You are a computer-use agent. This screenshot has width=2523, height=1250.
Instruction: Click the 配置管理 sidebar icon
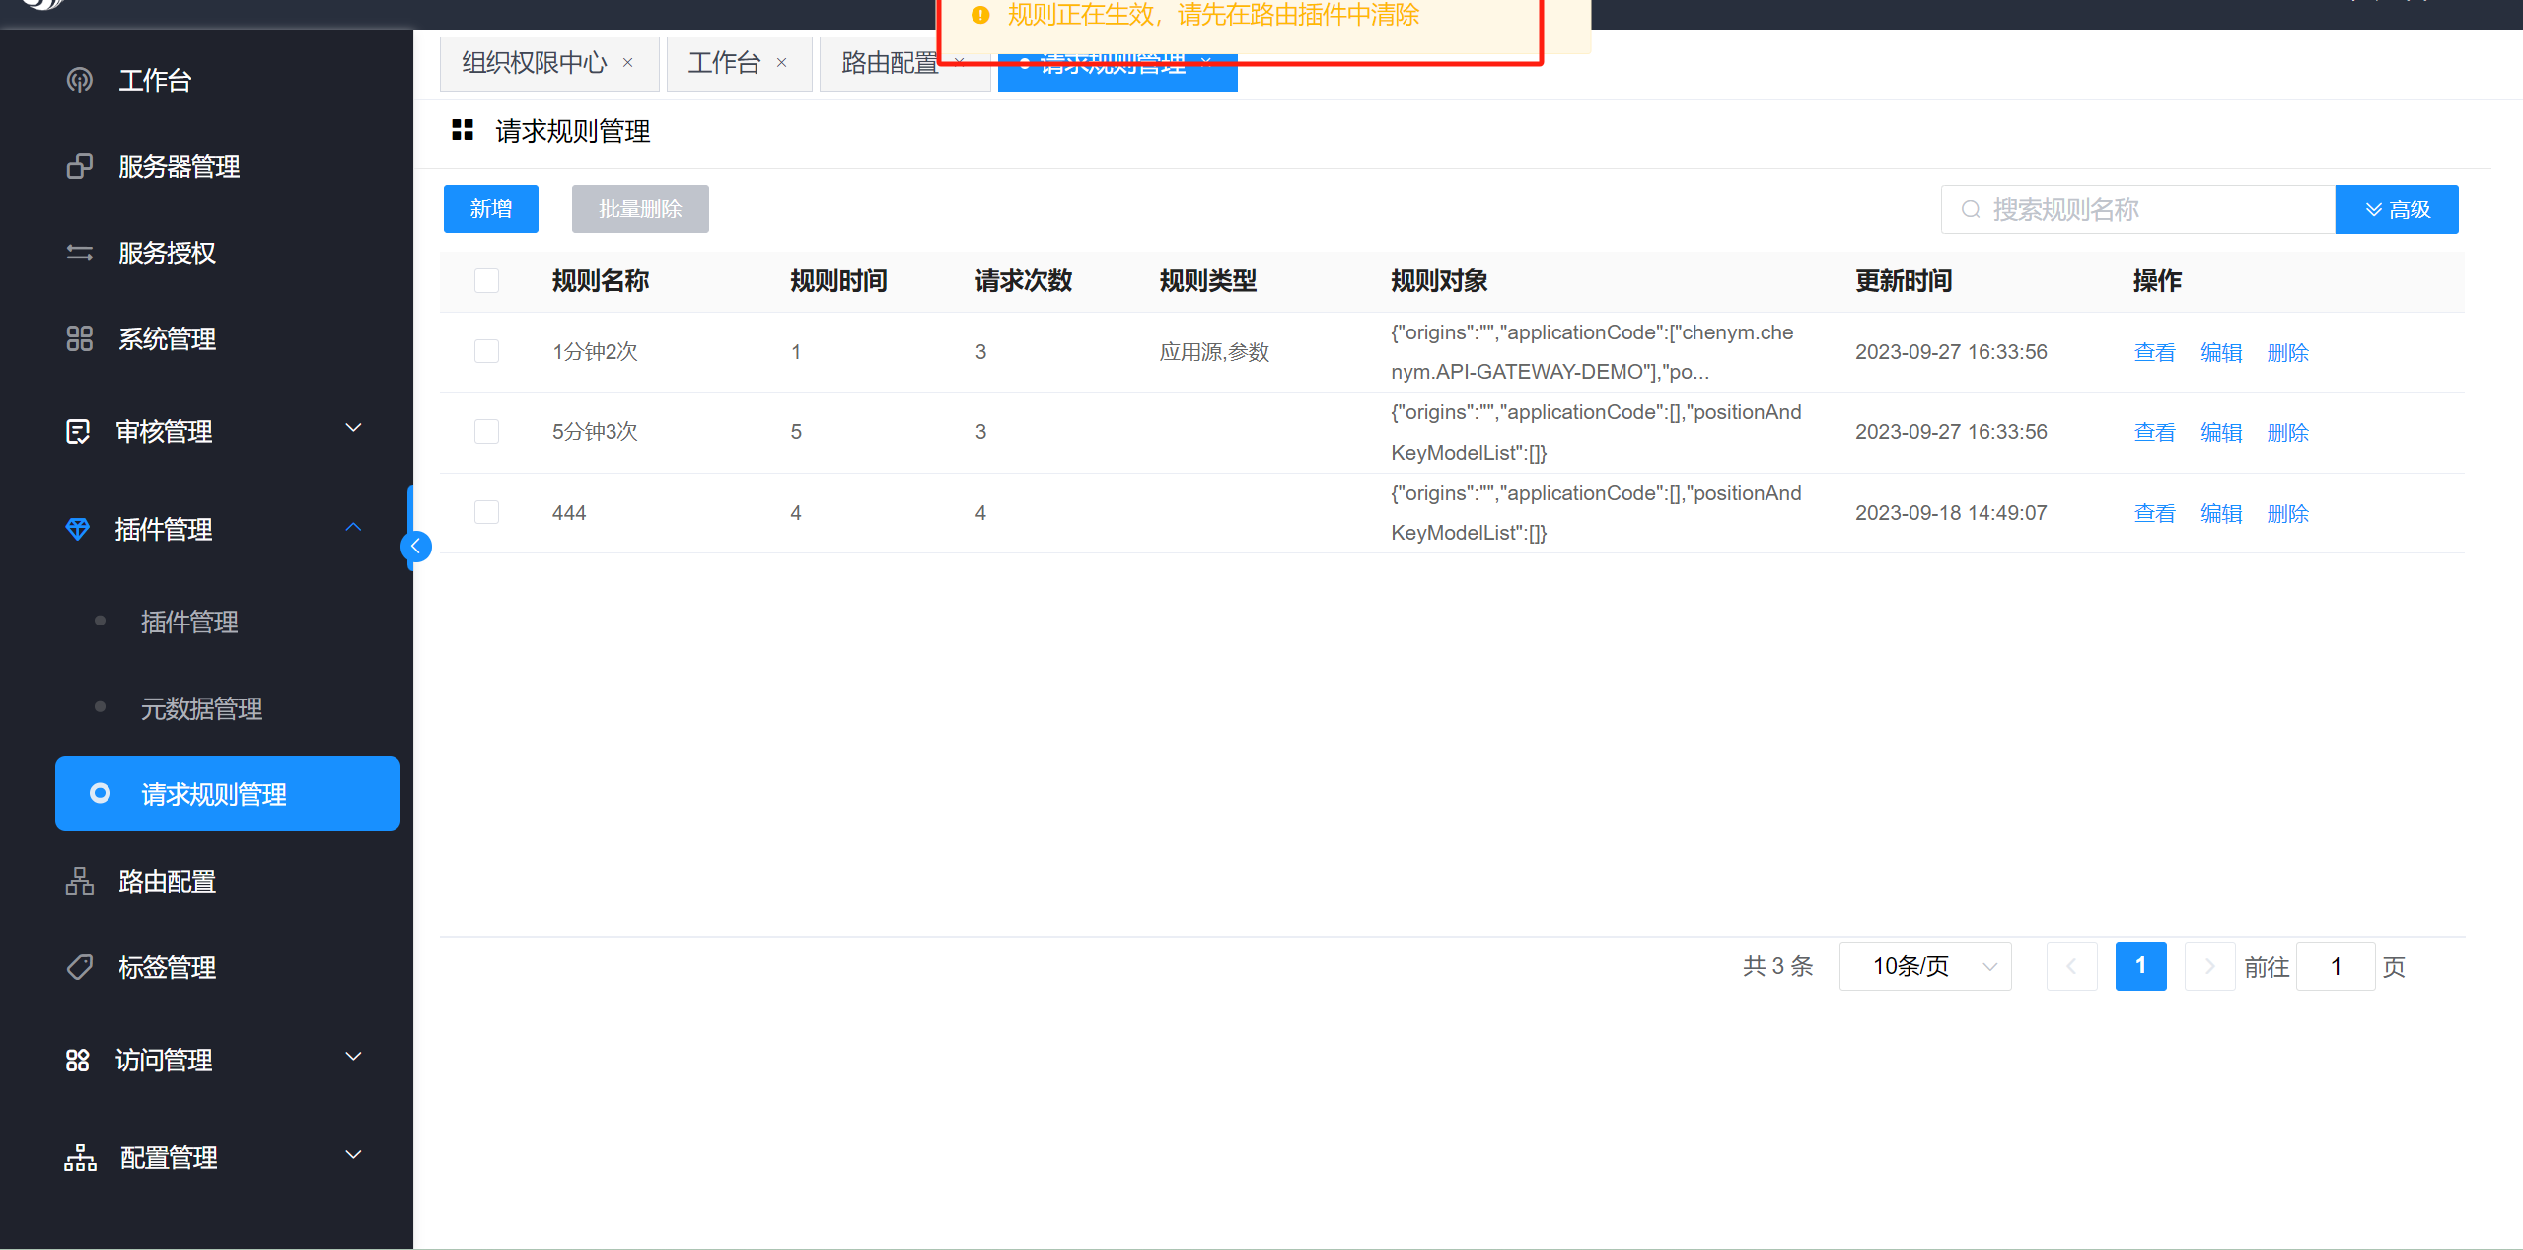[x=80, y=1157]
